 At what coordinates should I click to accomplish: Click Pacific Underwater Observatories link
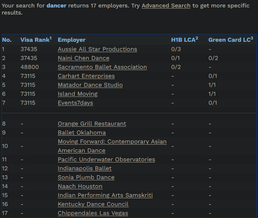coord(107,159)
